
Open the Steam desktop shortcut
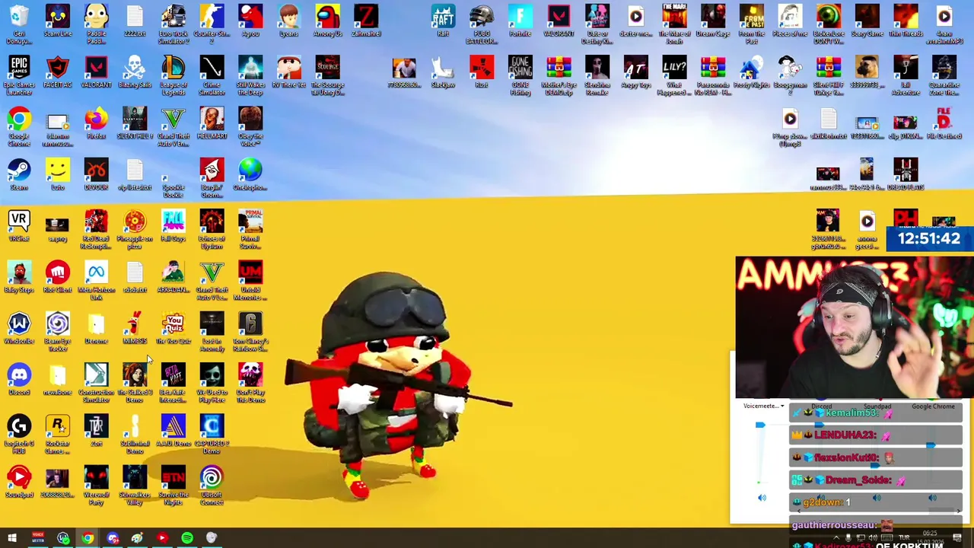tap(19, 174)
